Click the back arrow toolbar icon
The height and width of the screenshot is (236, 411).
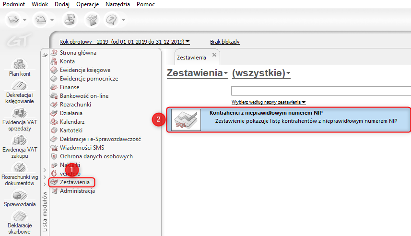13,19
